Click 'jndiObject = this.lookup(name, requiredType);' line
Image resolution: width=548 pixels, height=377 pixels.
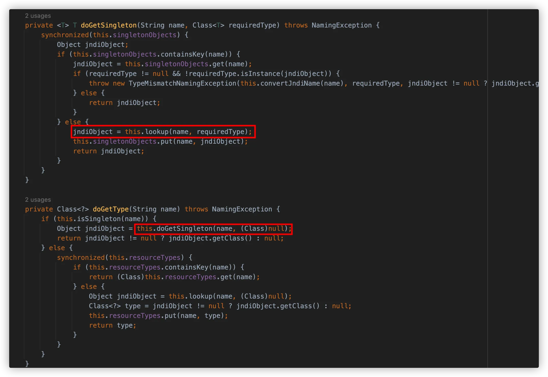[162, 132]
